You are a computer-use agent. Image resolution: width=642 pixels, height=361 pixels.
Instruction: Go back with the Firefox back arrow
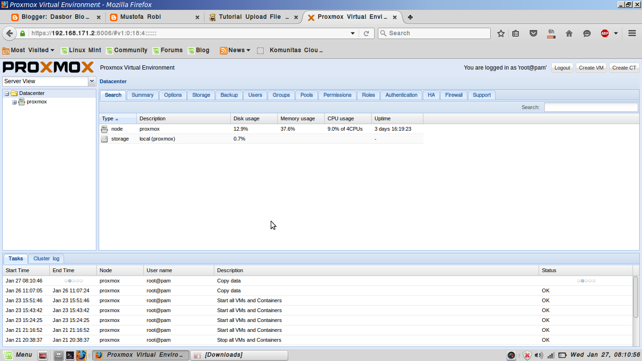click(x=9, y=33)
